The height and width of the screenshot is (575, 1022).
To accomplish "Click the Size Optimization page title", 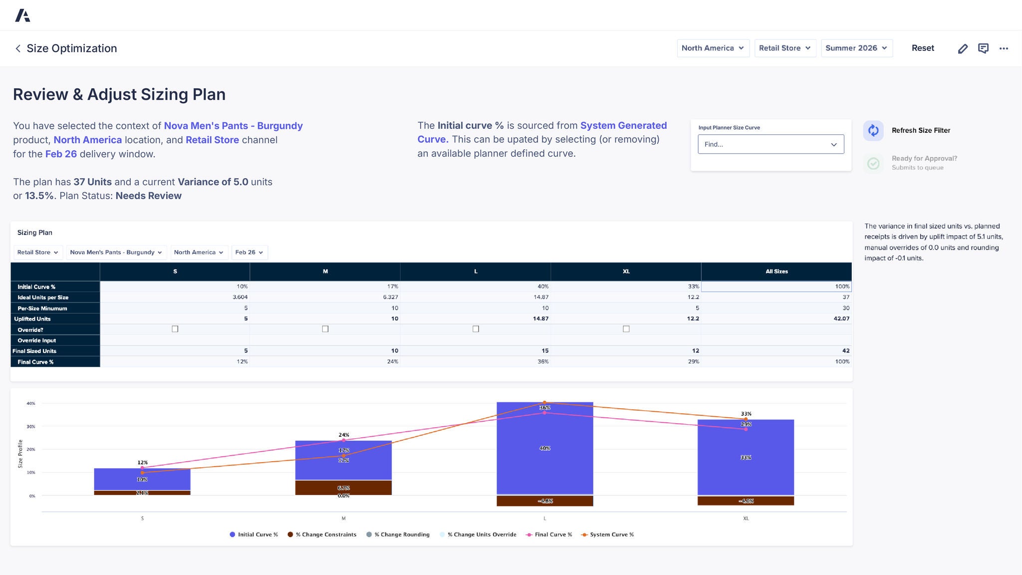I will click(72, 48).
